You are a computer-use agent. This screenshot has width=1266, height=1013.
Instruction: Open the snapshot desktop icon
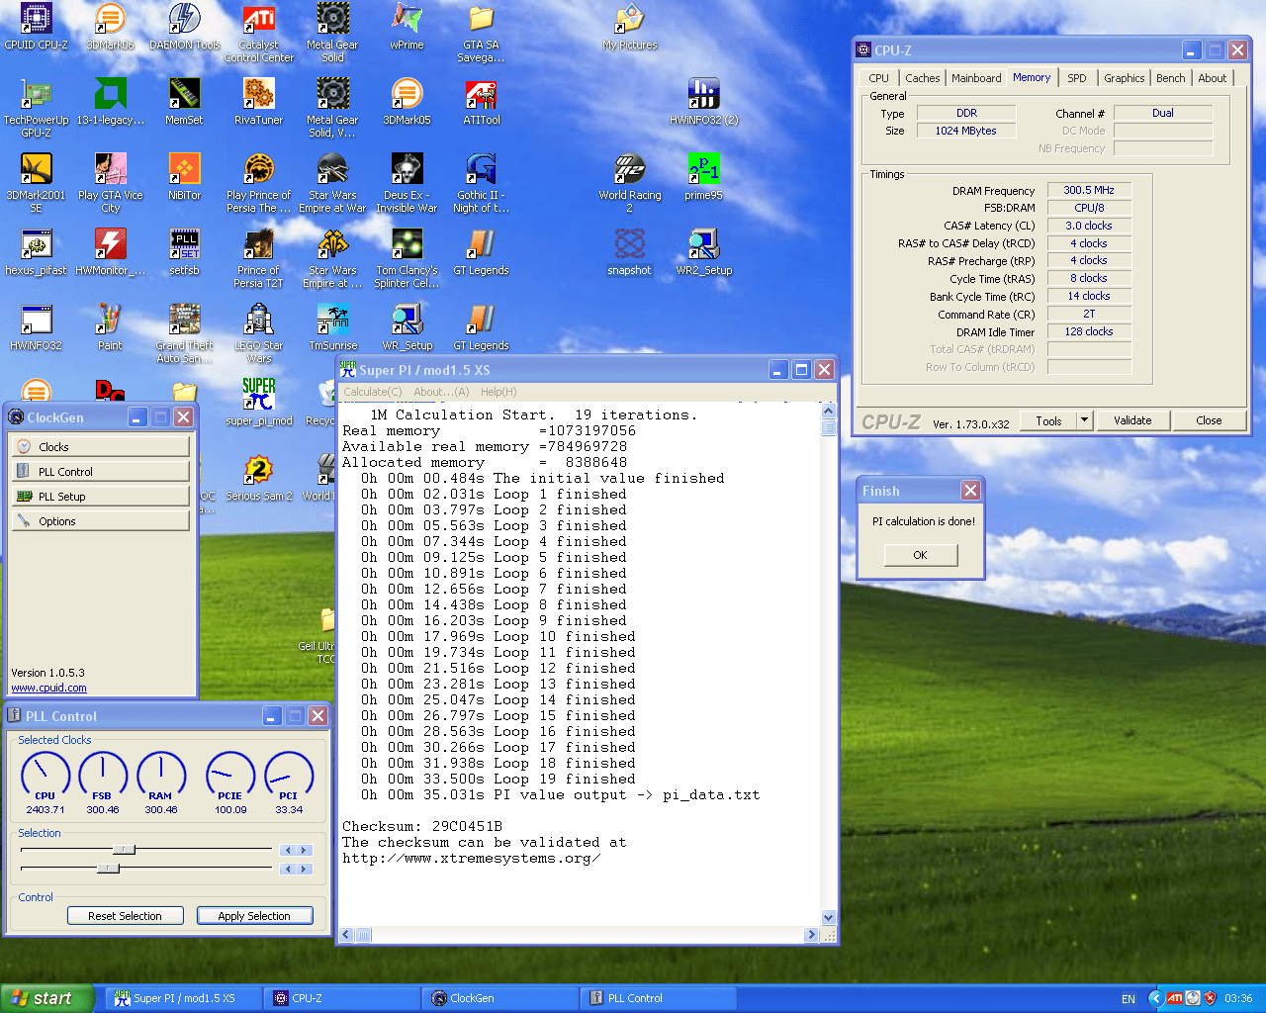[630, 253]
